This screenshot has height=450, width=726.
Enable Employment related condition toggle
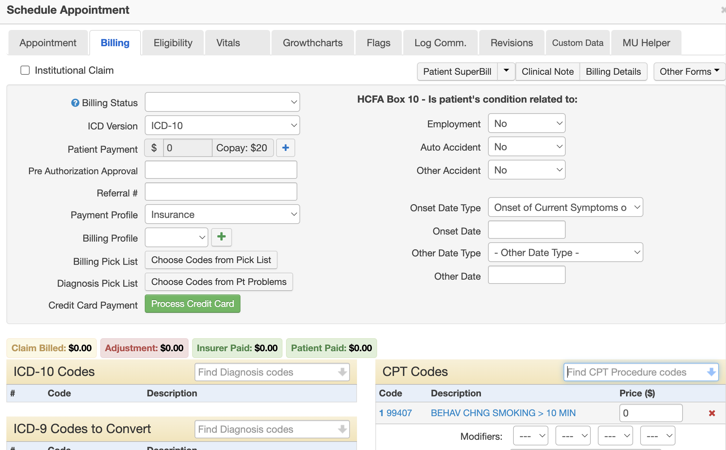(x=526, y=123)
